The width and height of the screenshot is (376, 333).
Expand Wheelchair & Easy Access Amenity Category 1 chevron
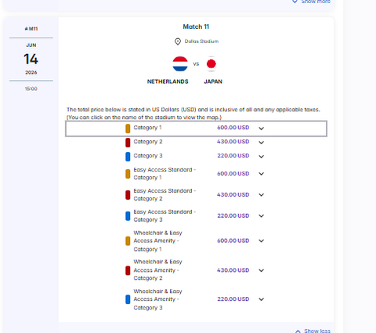pos(262,241)
